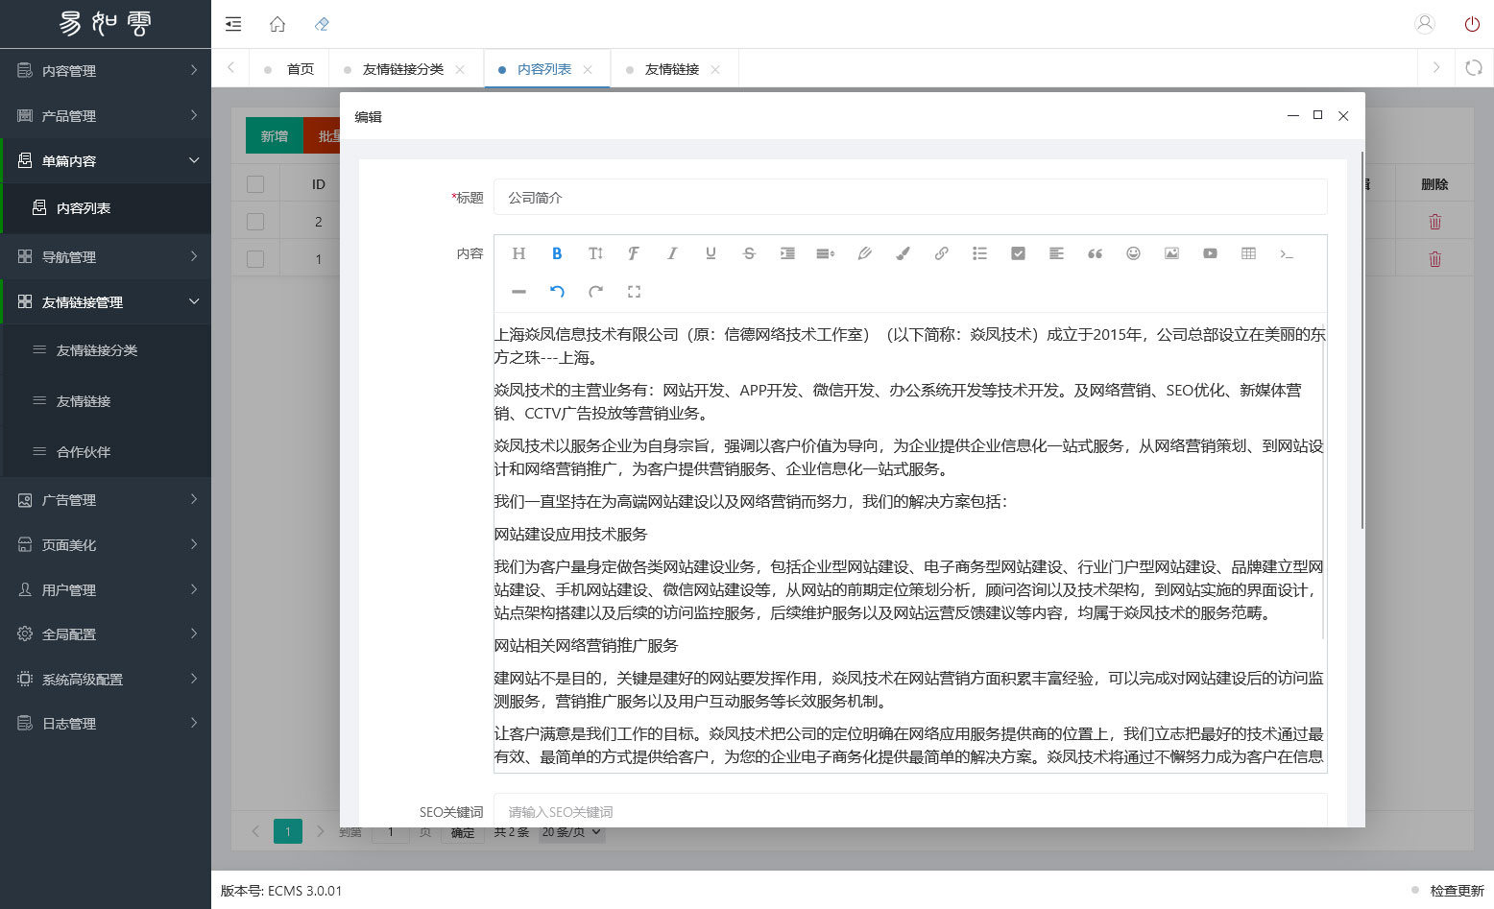Screen dimensions: 1494x909
Task: Click the 确定 pagination button
Action: click(463, 832)
